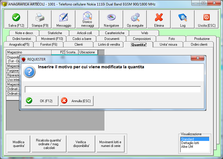Viewport: 223px width, 159px height.
Task: Switch to Movimenti (F10) tab
Action: coord(52,38)
